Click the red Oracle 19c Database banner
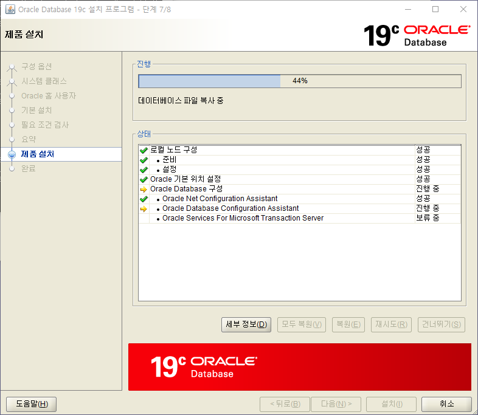 300,367
